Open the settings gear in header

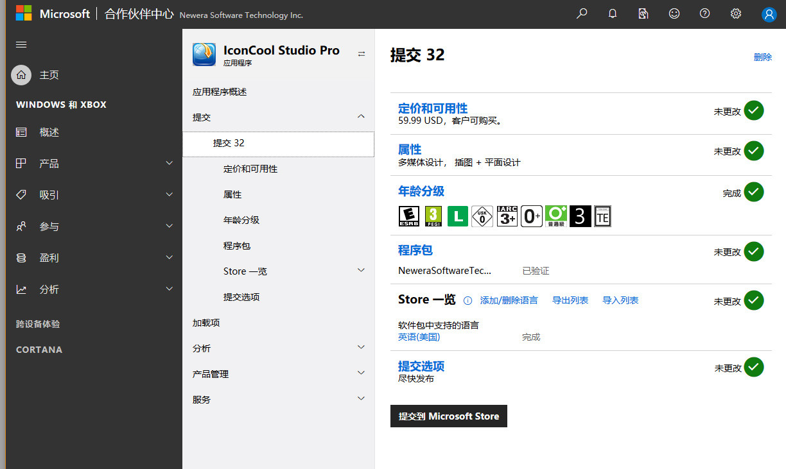point(736,13)
